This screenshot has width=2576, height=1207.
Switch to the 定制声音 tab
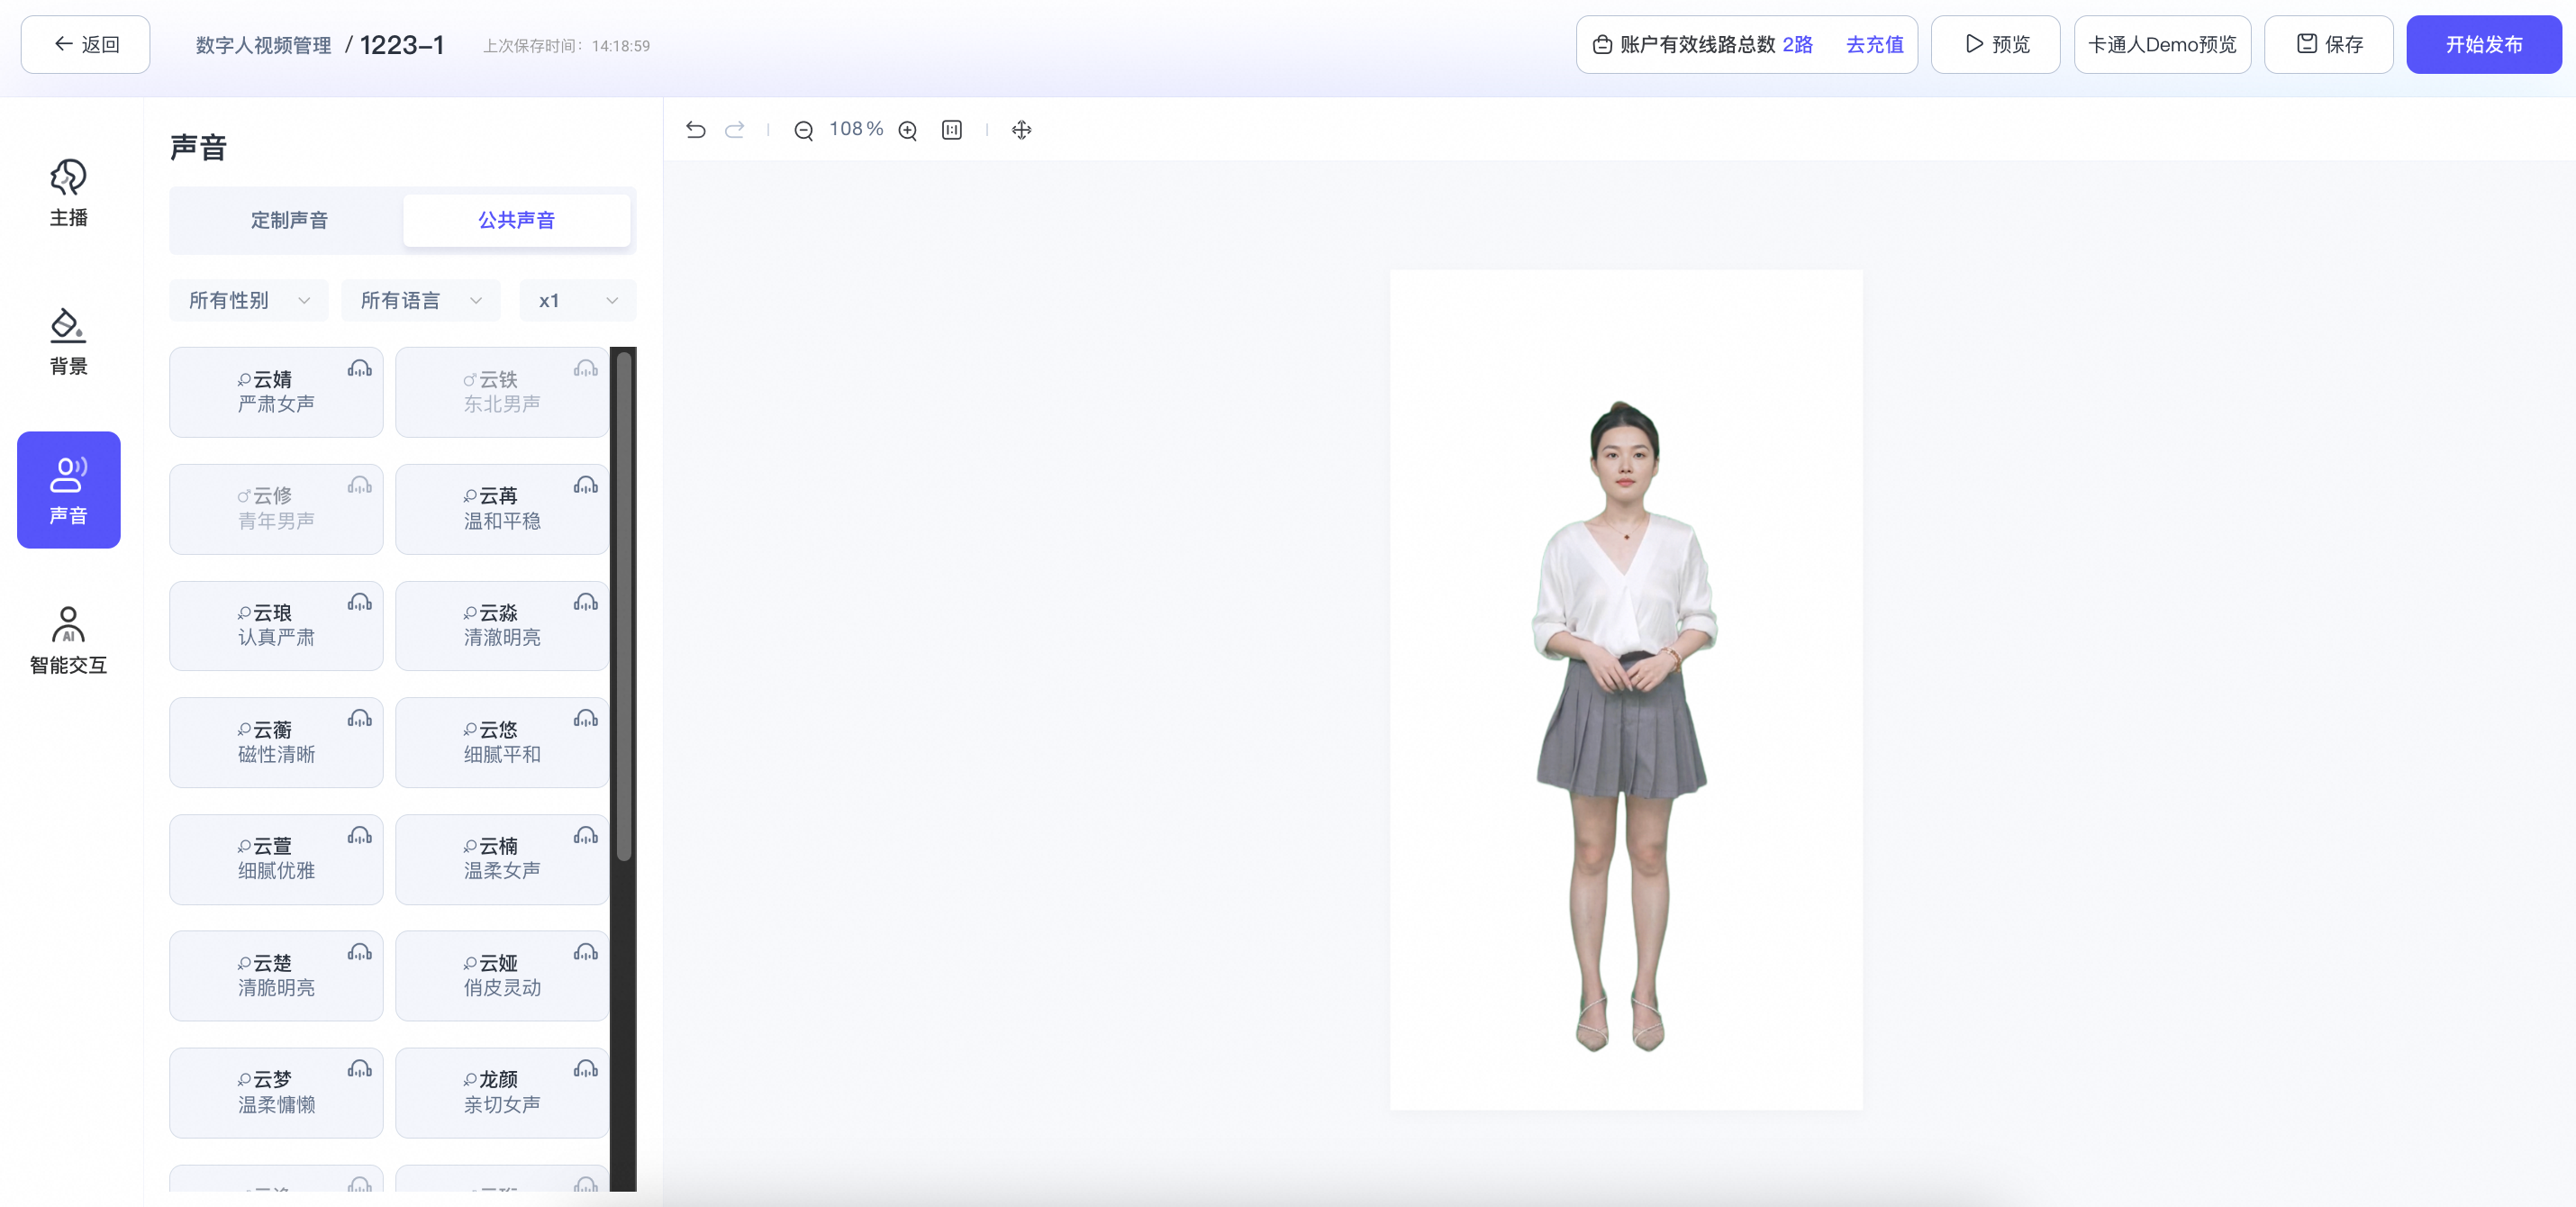click(x=289, y=220)
